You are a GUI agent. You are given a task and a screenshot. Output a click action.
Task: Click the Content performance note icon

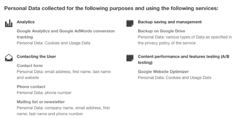click(x=130, y=58)
